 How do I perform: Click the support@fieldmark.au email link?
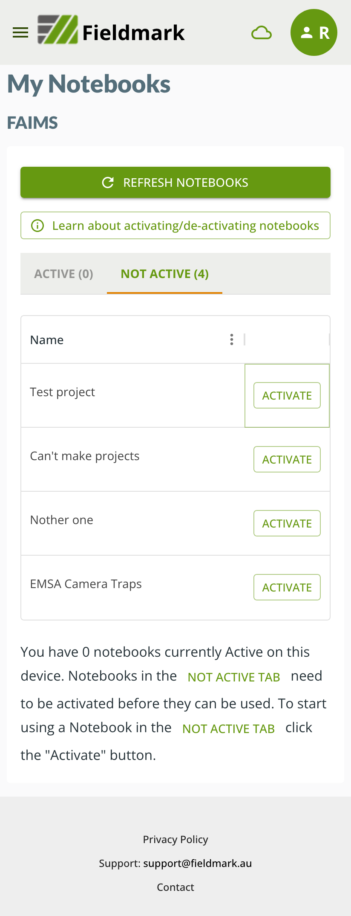[198, 863]
